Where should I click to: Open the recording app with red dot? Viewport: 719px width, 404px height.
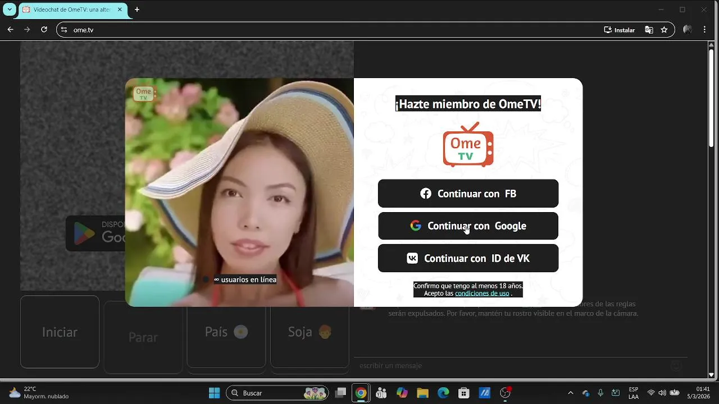click(506, 393)
